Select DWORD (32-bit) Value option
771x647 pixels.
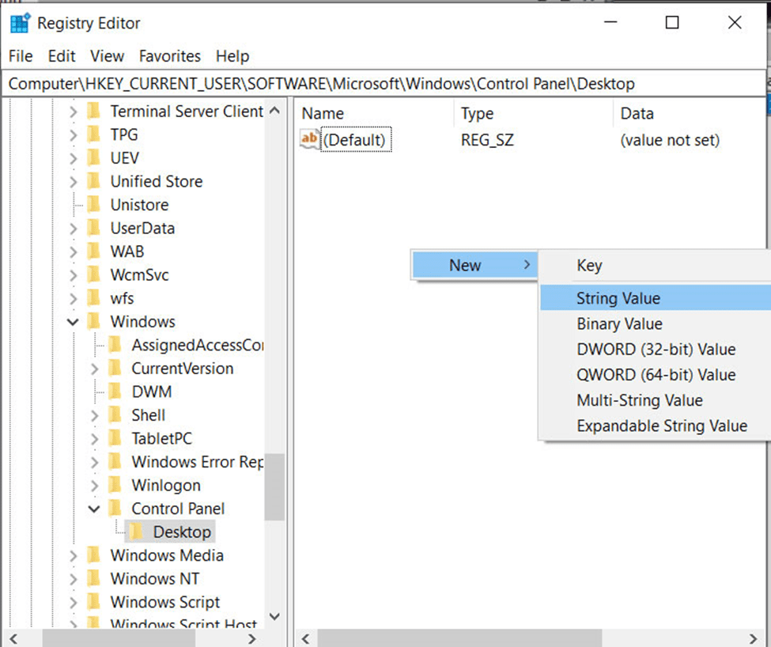tap(656, 350)
